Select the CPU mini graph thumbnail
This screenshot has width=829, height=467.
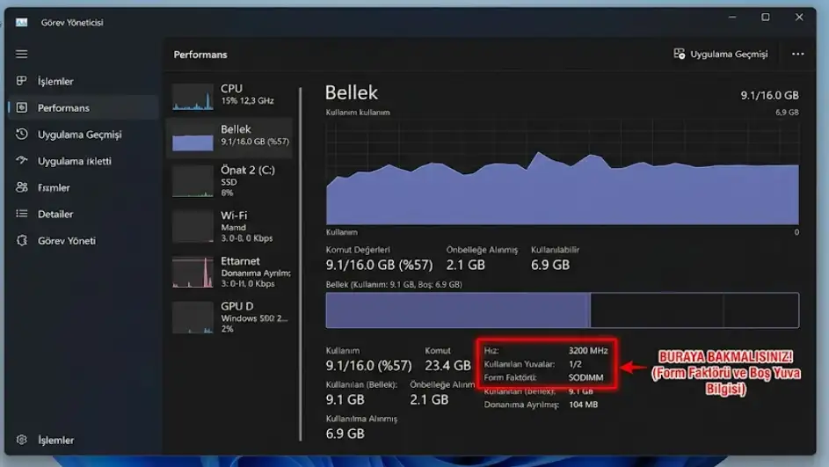pos(193,97)
